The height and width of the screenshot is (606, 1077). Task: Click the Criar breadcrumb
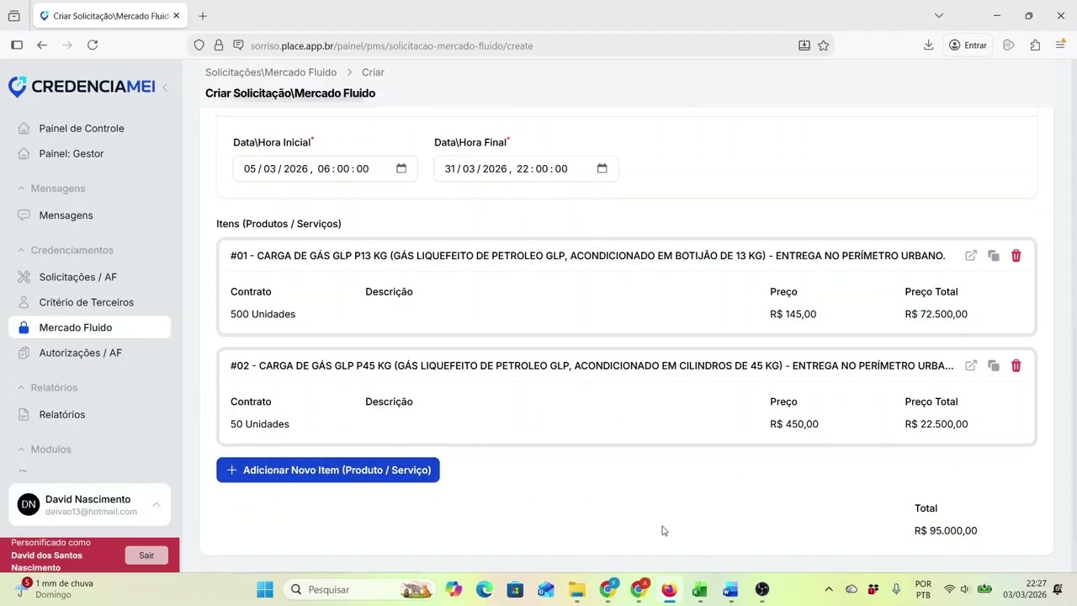373,72
